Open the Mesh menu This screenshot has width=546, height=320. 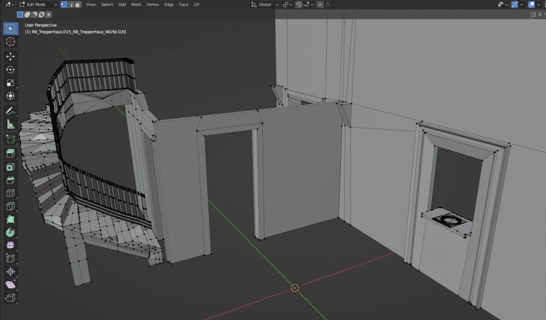tap(136, 4)
